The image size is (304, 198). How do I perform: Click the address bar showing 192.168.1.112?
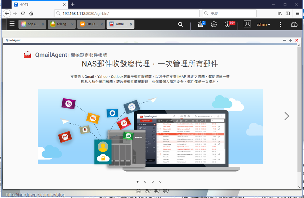tap(127, 14)
